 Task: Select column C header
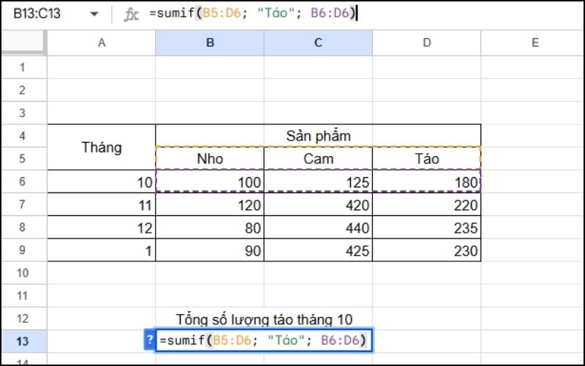pos(318,42)
